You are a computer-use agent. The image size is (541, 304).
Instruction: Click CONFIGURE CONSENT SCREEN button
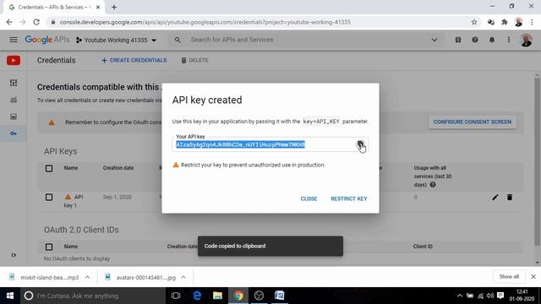(473, 122)
